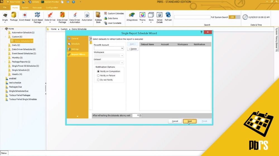The width and height of the screenshot is (279, 156).
Task: Open the Address Book
Action: pos(98,18)
